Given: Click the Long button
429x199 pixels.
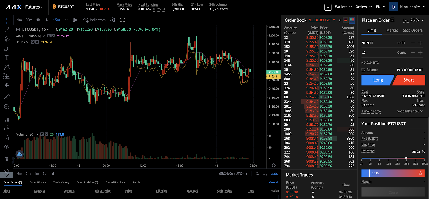Looking at the screenshot, I should (x=378, y=80).
